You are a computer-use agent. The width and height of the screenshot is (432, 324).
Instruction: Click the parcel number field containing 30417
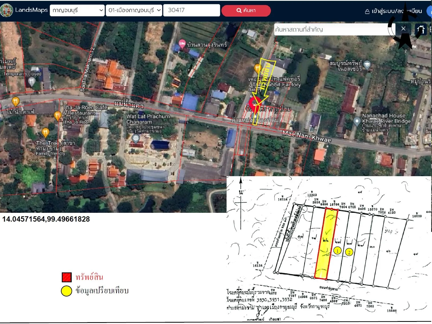pyautogui.click(x=192, y=10)
